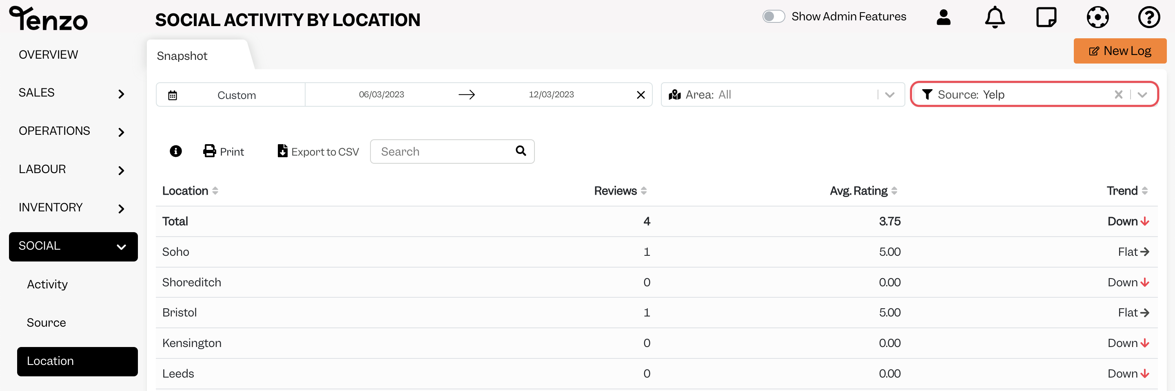Export table to CSV
The image size is (1175, 391).
318,151
